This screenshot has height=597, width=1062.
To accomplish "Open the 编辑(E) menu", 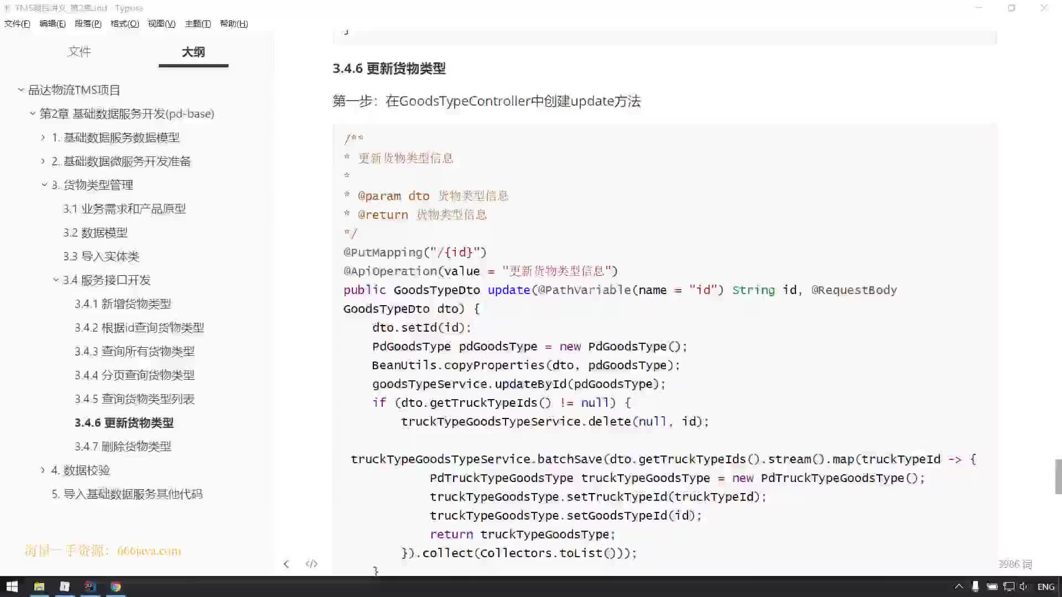I will pos(53,24).
